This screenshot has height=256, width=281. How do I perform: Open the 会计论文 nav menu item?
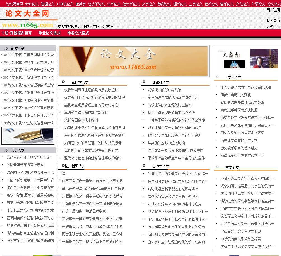(x=32, y=4)
